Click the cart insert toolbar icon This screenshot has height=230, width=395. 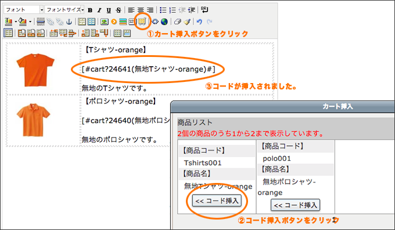(142, 21)
